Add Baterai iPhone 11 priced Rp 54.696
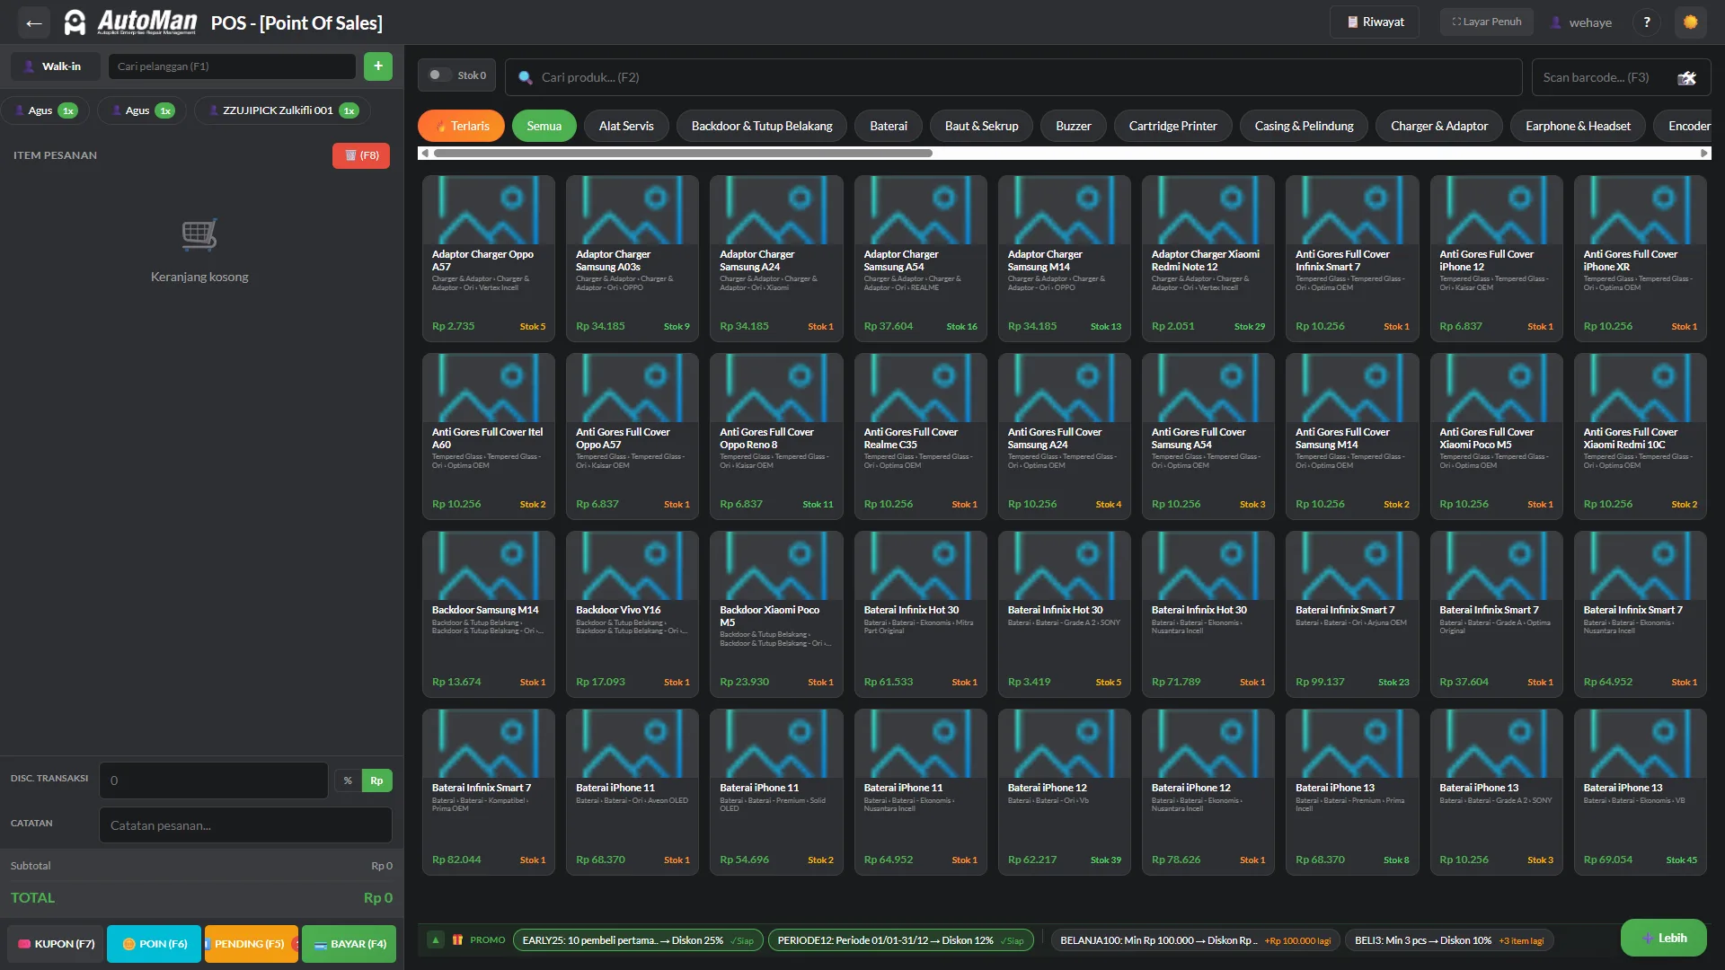Screen dimensions: 1725x970 (776, 792)
